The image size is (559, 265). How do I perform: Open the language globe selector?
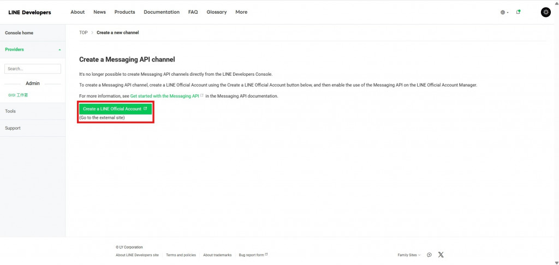click(x=504, y=12)
